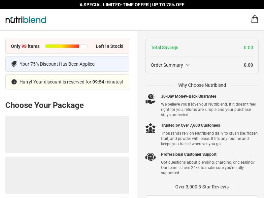
Task: Click the 09:54 countdown timer text
Action: pyautogui.click(x=98, y=82)
